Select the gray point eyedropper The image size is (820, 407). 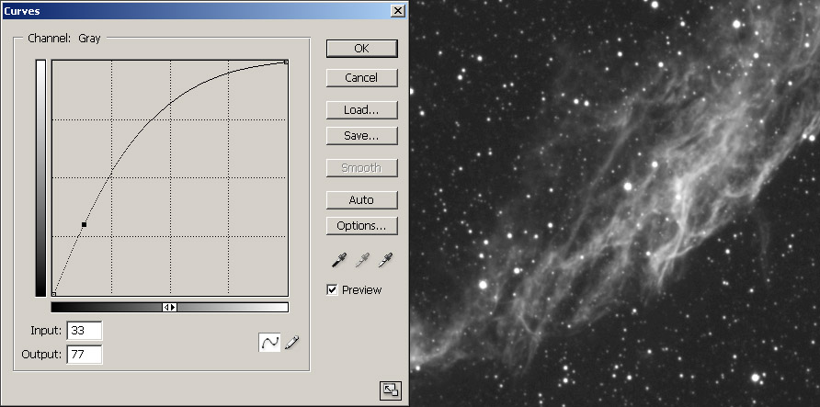pyautogui.click(x=362, y=261)
